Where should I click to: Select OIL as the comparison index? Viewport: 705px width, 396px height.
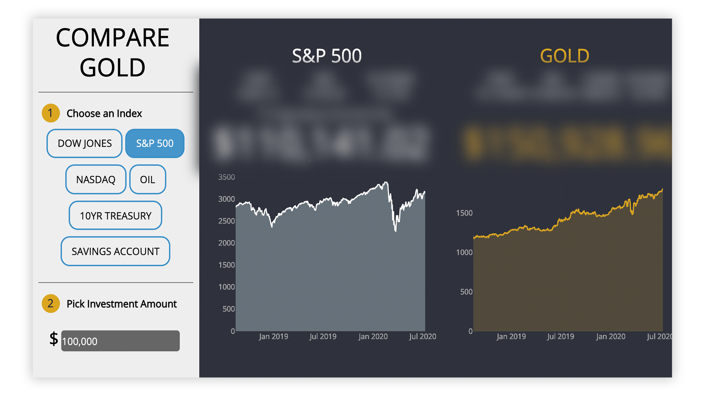tap(148, 179)
